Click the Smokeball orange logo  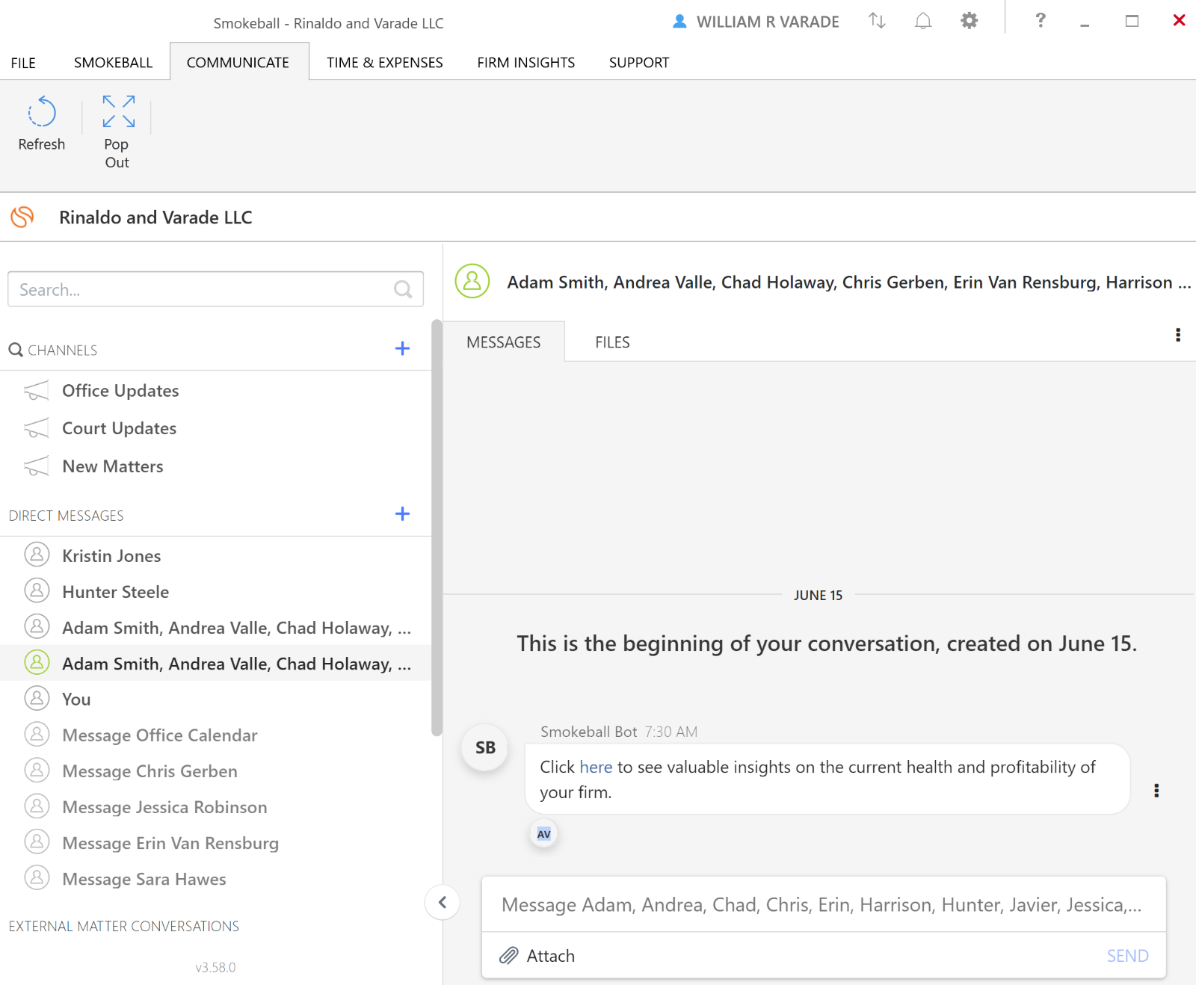coord(22,217)
